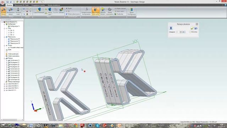Click Oś in reference geometry group

pyautogui.click(x=68, y=11)
